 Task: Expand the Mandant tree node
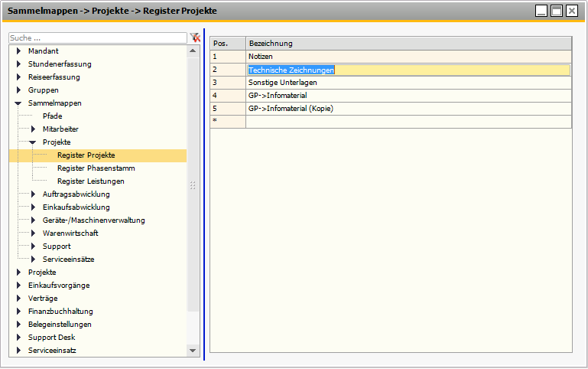(18, 51)
